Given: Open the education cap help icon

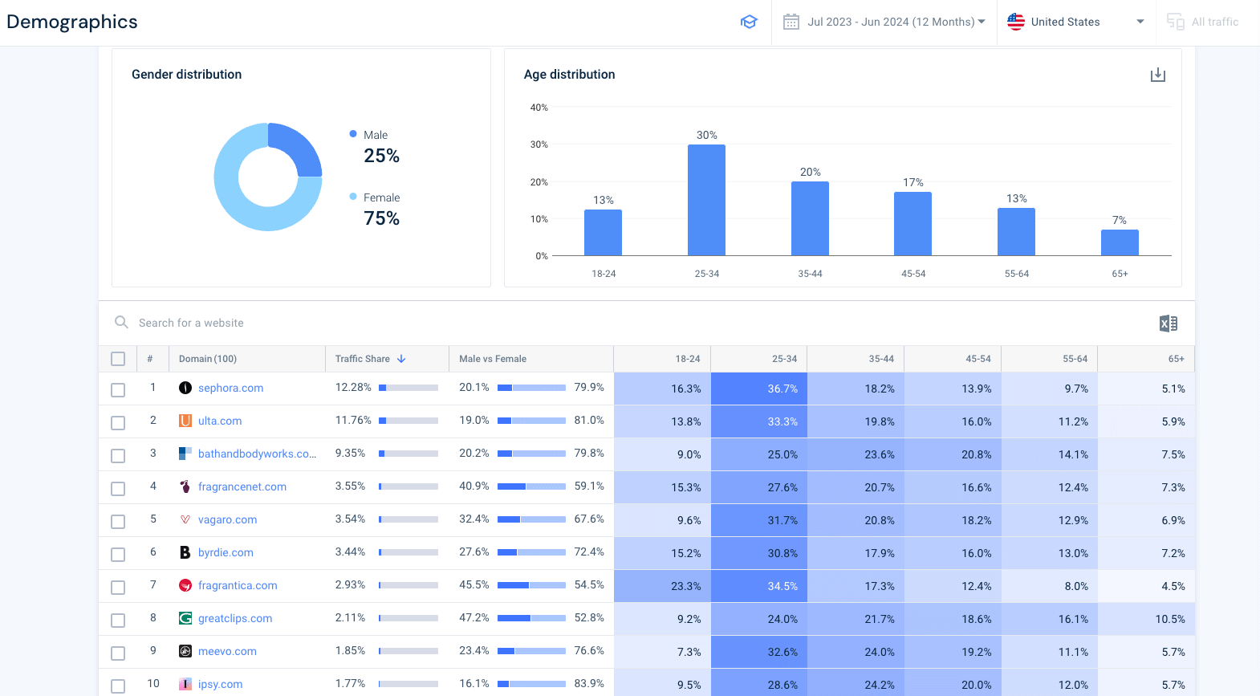Looking at the screenshot, I should click(x=749, y=22).
